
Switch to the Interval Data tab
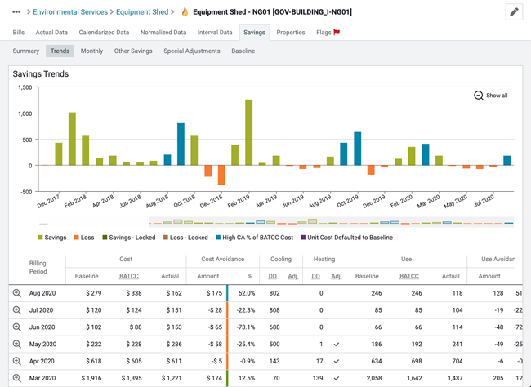point(215,33)
